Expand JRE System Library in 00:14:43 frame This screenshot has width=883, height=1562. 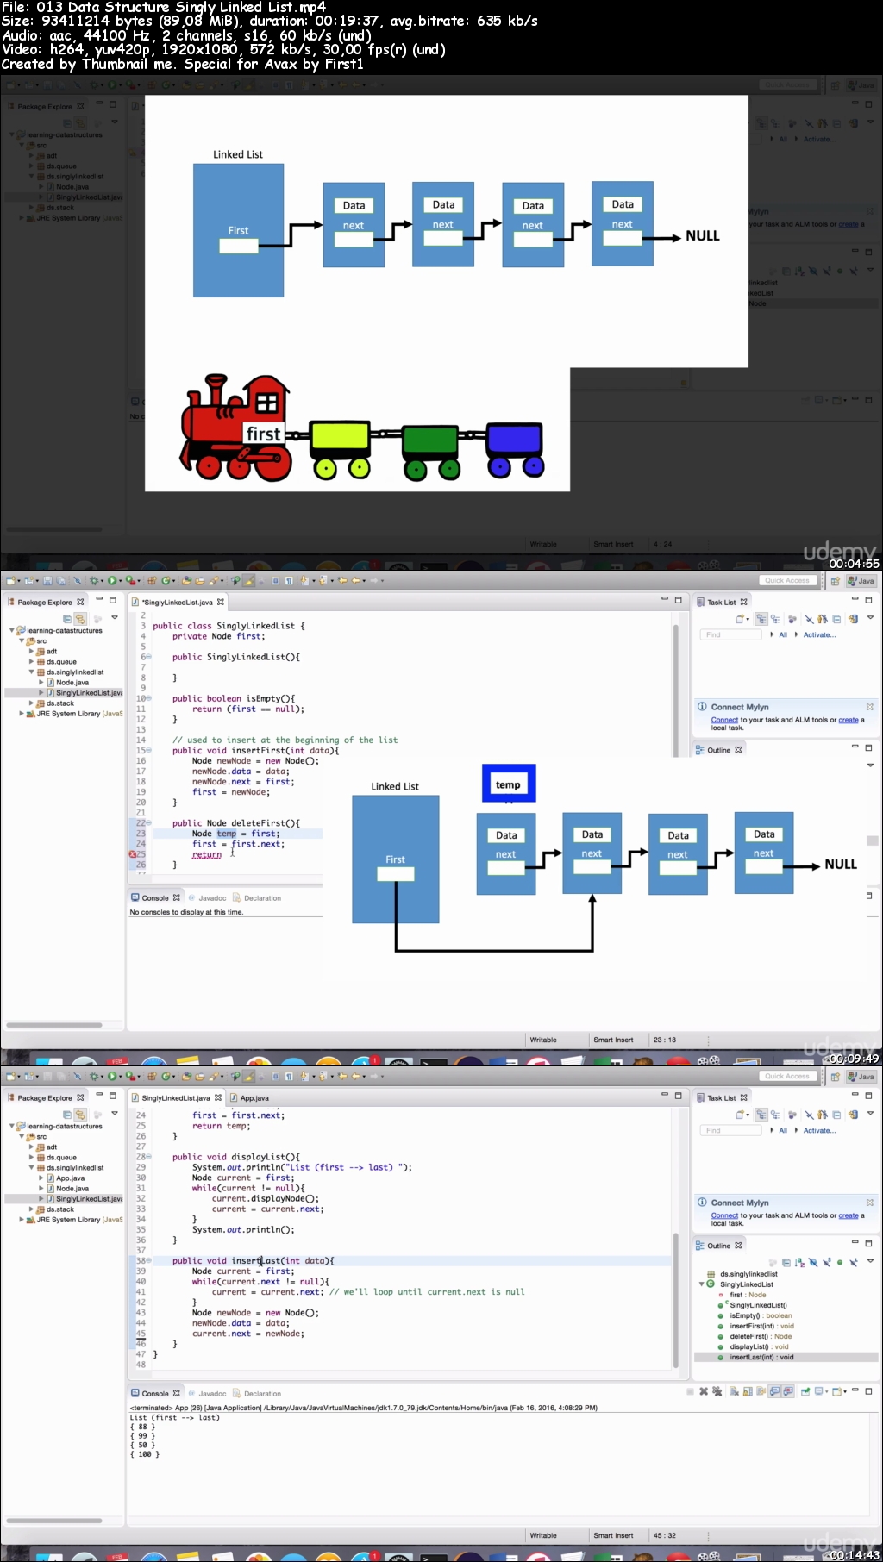[22, 1219]
